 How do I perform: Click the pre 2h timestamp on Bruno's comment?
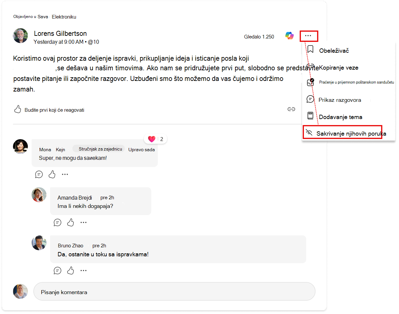pos(99,246)
